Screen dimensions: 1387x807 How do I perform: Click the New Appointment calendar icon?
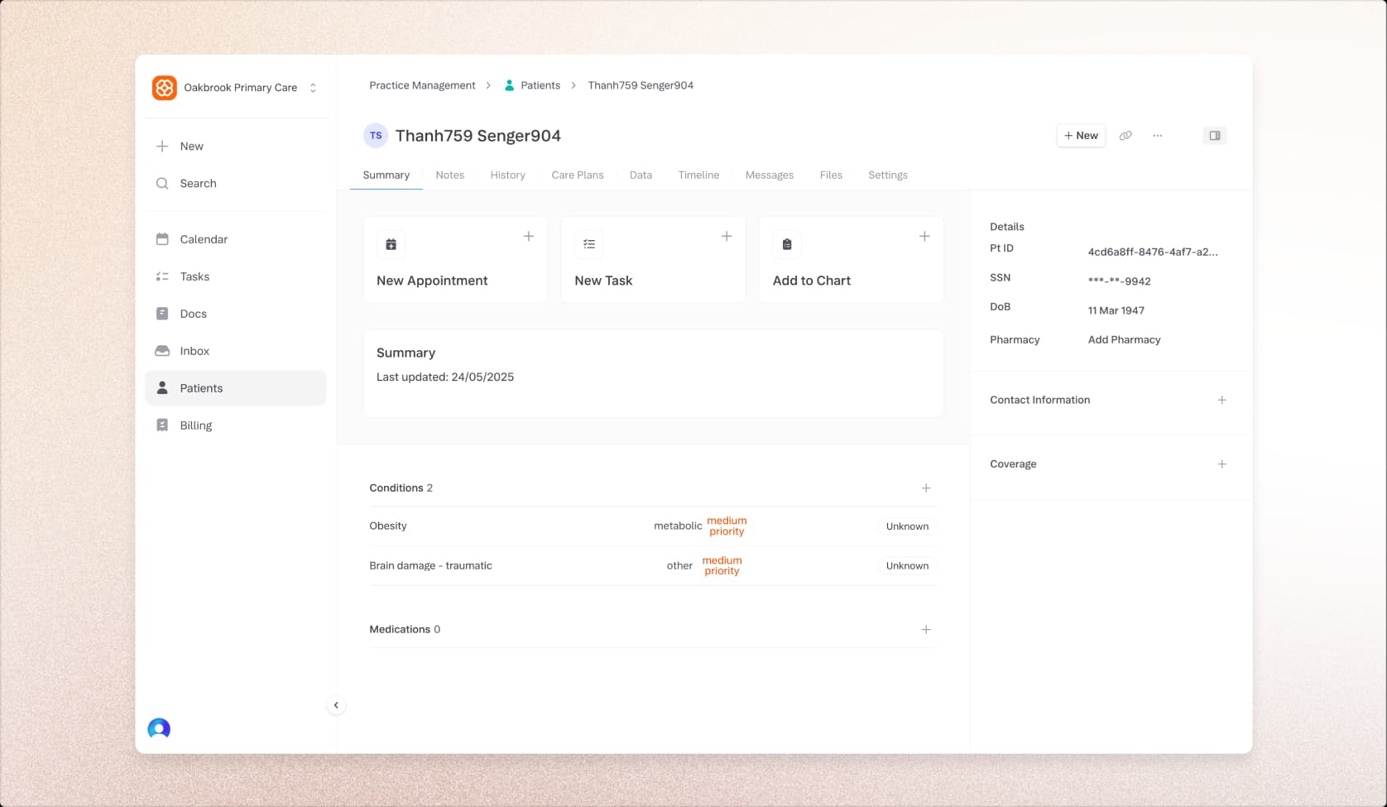pyautogui.click(x=391, y=244)
